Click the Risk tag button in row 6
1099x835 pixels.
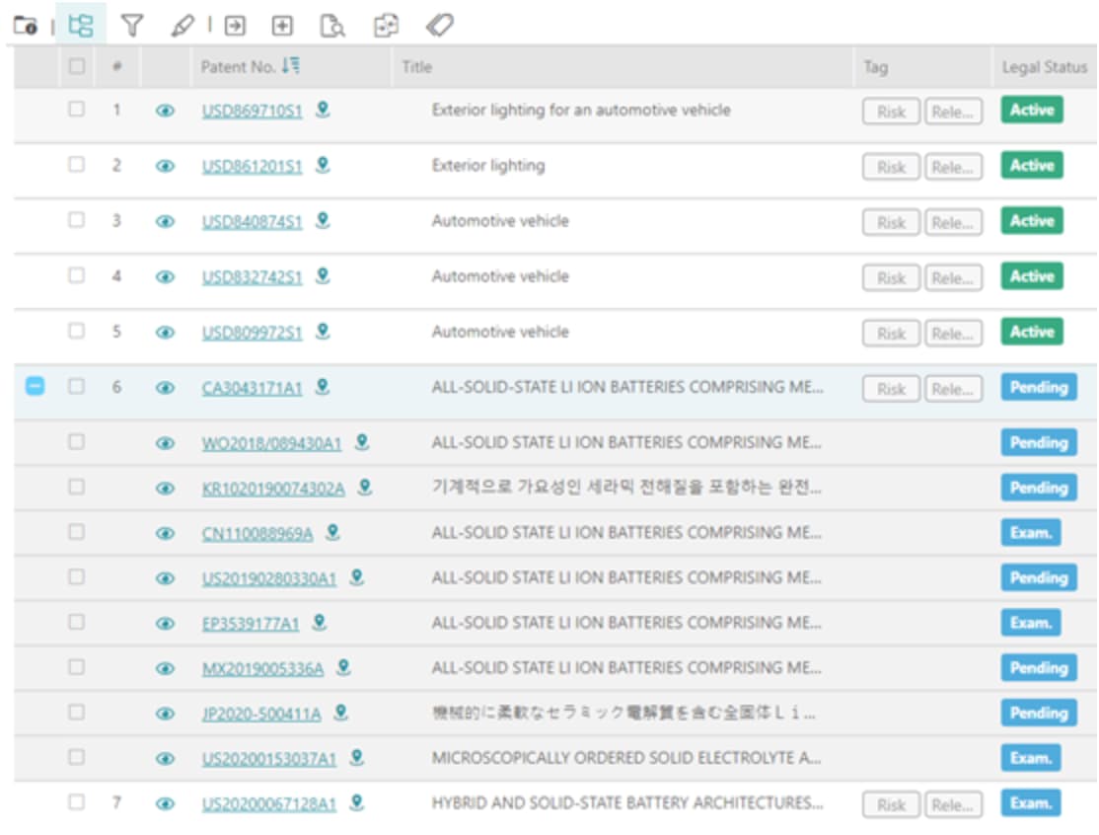click(x=891, y=389)
